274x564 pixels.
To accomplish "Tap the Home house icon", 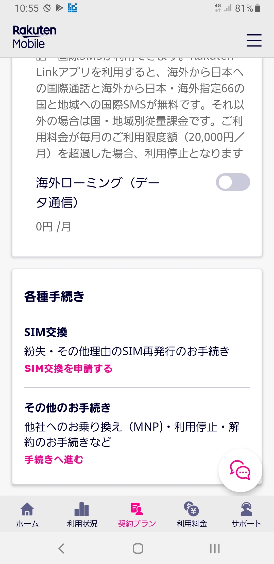I will (x=27, y=509).
